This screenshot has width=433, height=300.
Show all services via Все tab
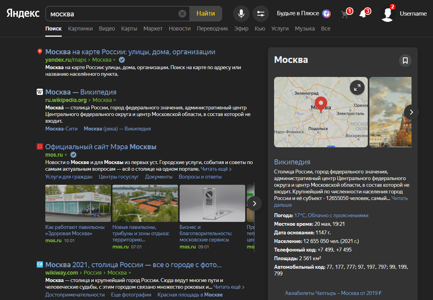point(326,29)
